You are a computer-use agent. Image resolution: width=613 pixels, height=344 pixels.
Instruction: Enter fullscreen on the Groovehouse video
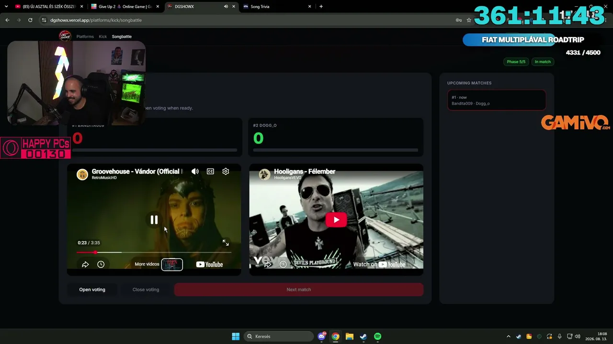226,243
